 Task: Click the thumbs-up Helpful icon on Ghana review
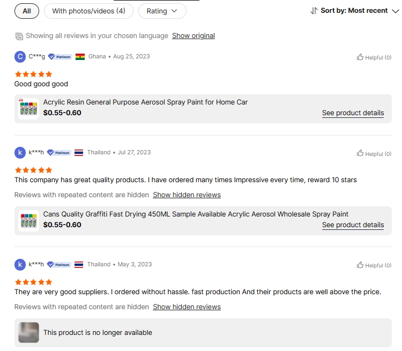[x=360, y=57]
